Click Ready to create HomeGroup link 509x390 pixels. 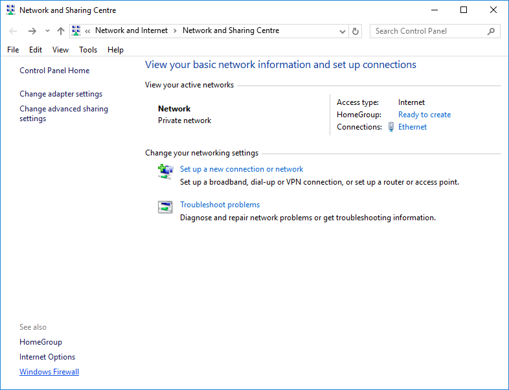click(424, 115)
